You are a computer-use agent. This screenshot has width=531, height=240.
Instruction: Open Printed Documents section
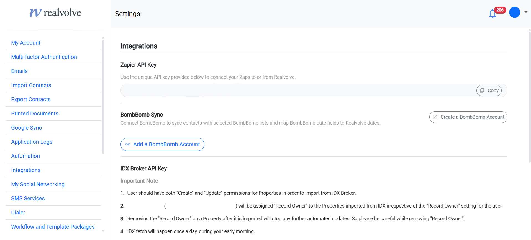point(35,113)
